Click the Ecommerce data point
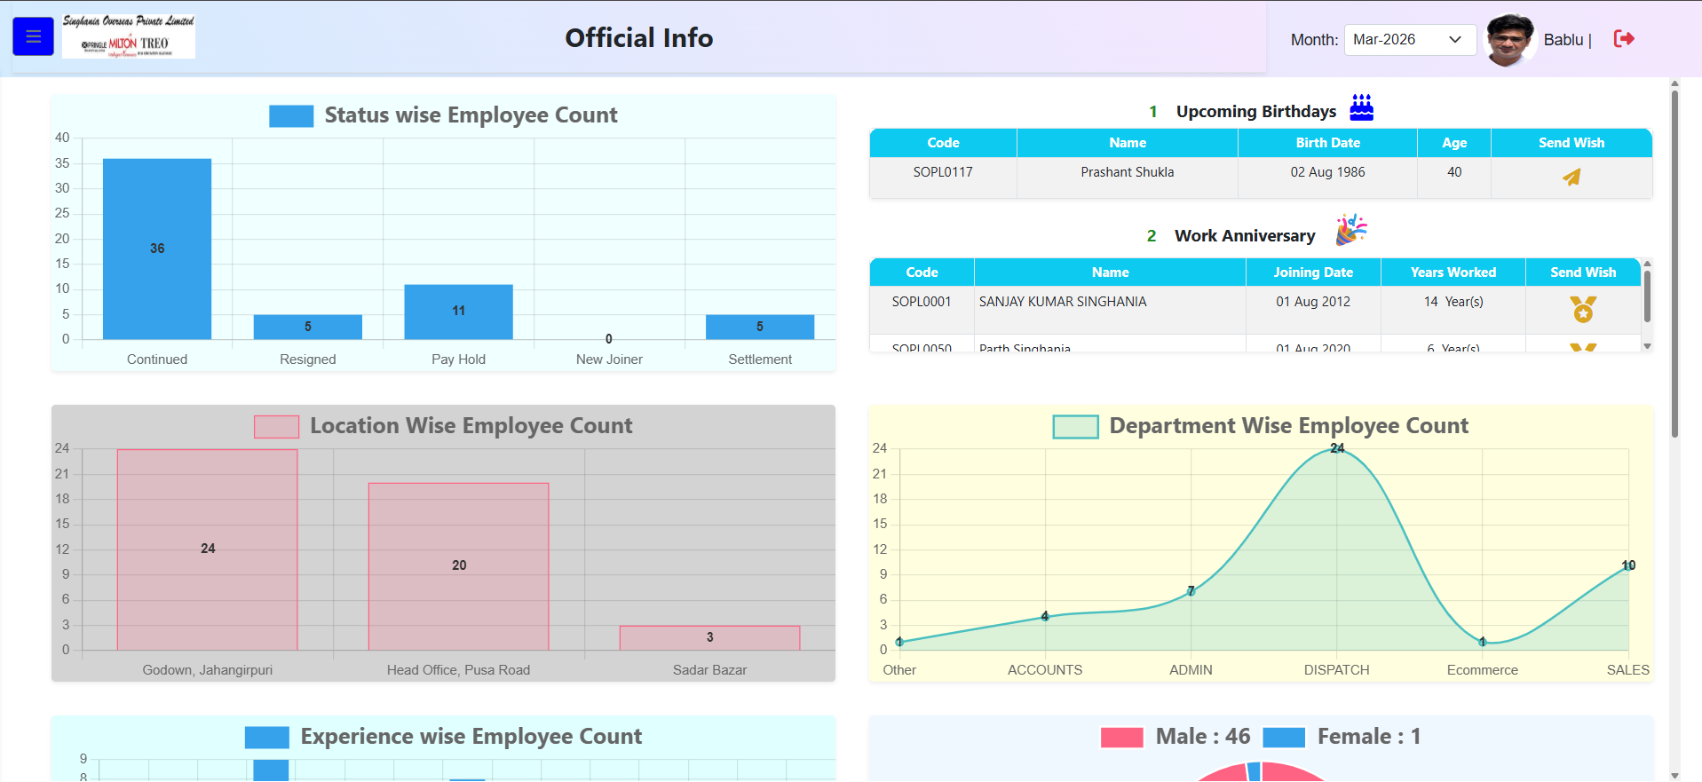1702x782 pixels. pyautogui.click(x=1483, y=642)
